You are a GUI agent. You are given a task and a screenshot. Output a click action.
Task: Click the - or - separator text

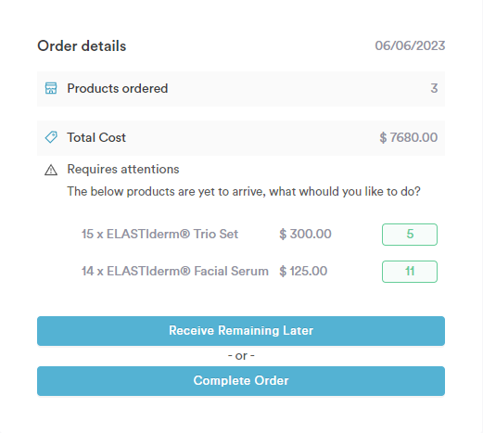point(241,356)
